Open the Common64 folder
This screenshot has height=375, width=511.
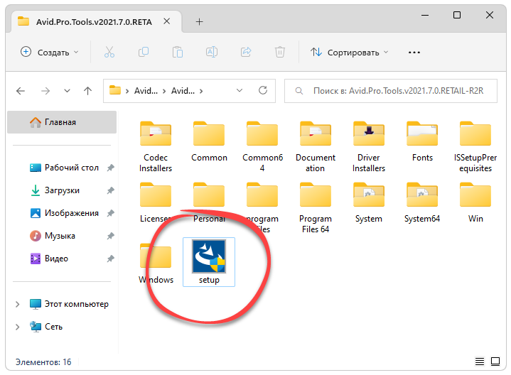tap(262, 146)
